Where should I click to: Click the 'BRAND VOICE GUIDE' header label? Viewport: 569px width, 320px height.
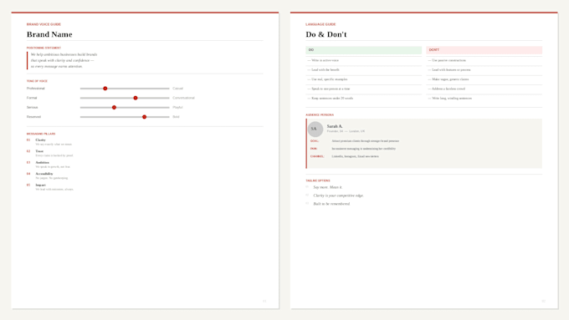coord(44,24)
